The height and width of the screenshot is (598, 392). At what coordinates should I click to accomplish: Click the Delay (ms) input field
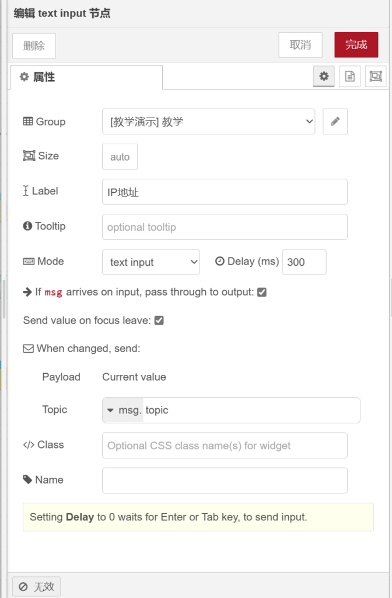(x=304, y=262)
